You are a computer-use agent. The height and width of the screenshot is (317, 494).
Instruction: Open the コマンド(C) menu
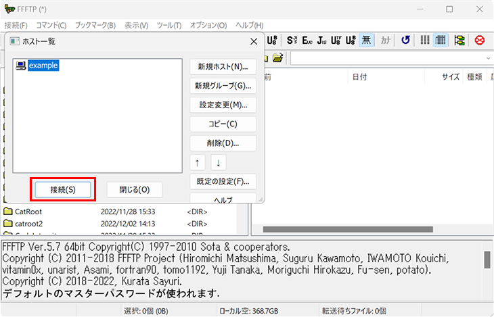51,26
